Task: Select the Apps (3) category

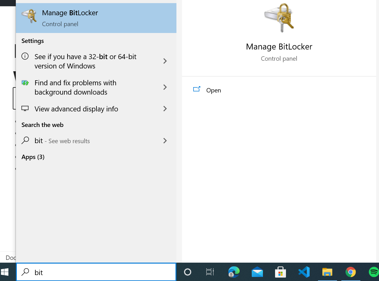Action: pyautogui.click(x=33, y=157)
